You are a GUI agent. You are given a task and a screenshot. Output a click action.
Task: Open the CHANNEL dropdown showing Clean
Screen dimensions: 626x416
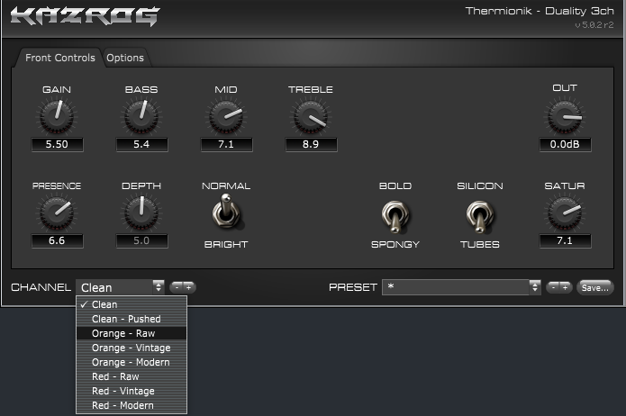120,287
